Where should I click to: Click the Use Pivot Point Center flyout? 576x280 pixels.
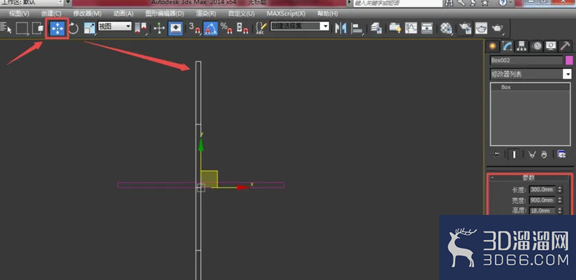point(141,28)
